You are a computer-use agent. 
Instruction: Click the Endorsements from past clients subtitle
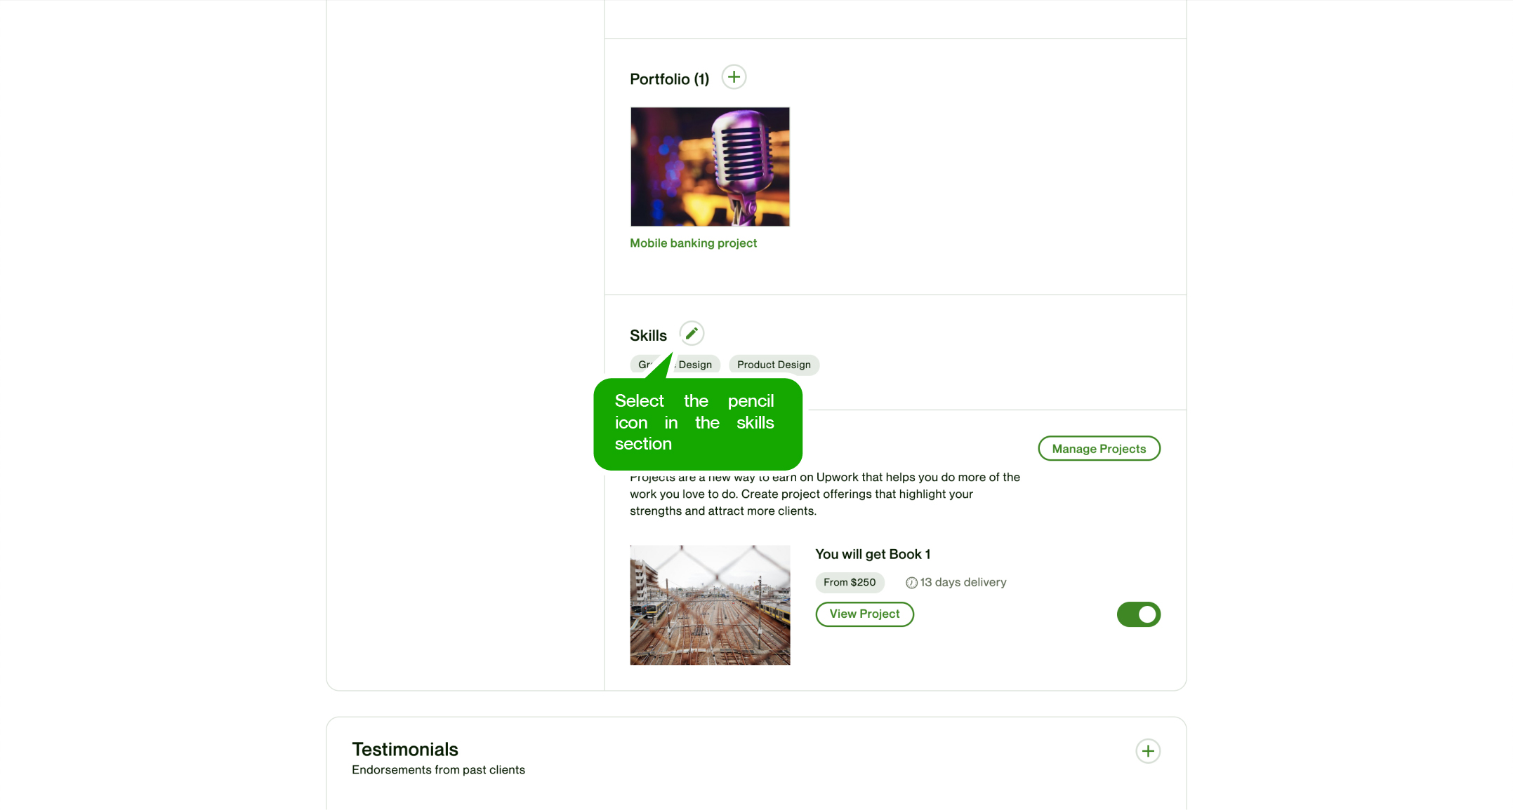click(438, 770)
